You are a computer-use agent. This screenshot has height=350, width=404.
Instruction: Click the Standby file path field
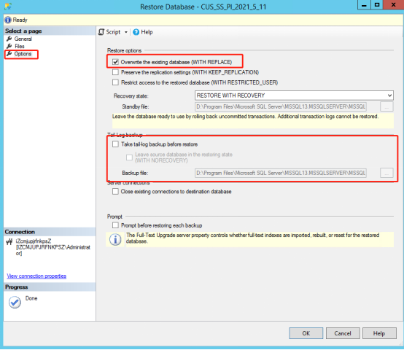[281, 106]
